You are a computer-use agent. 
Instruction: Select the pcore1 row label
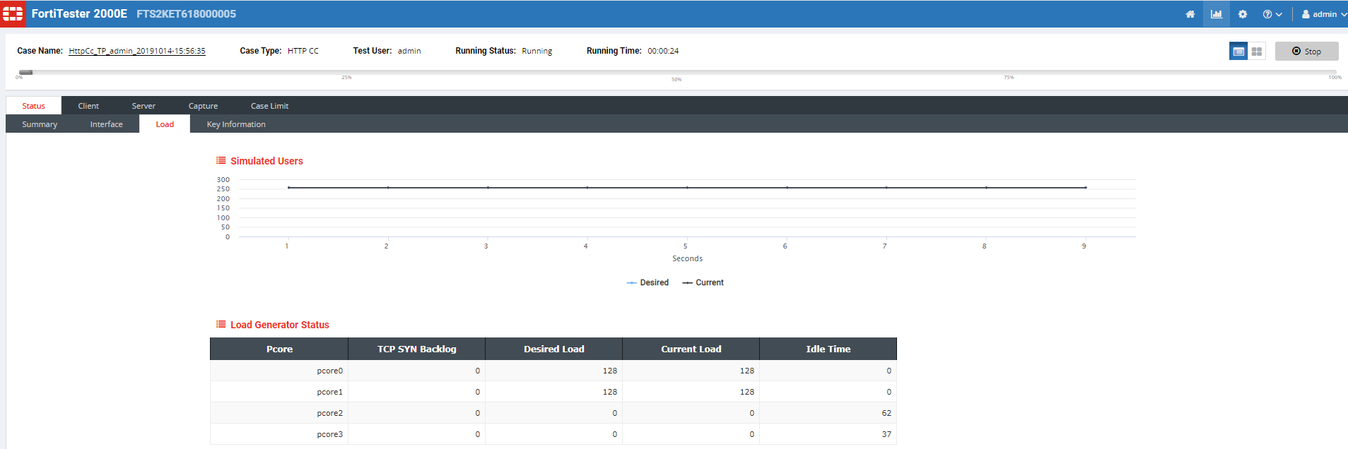(329, 392)
